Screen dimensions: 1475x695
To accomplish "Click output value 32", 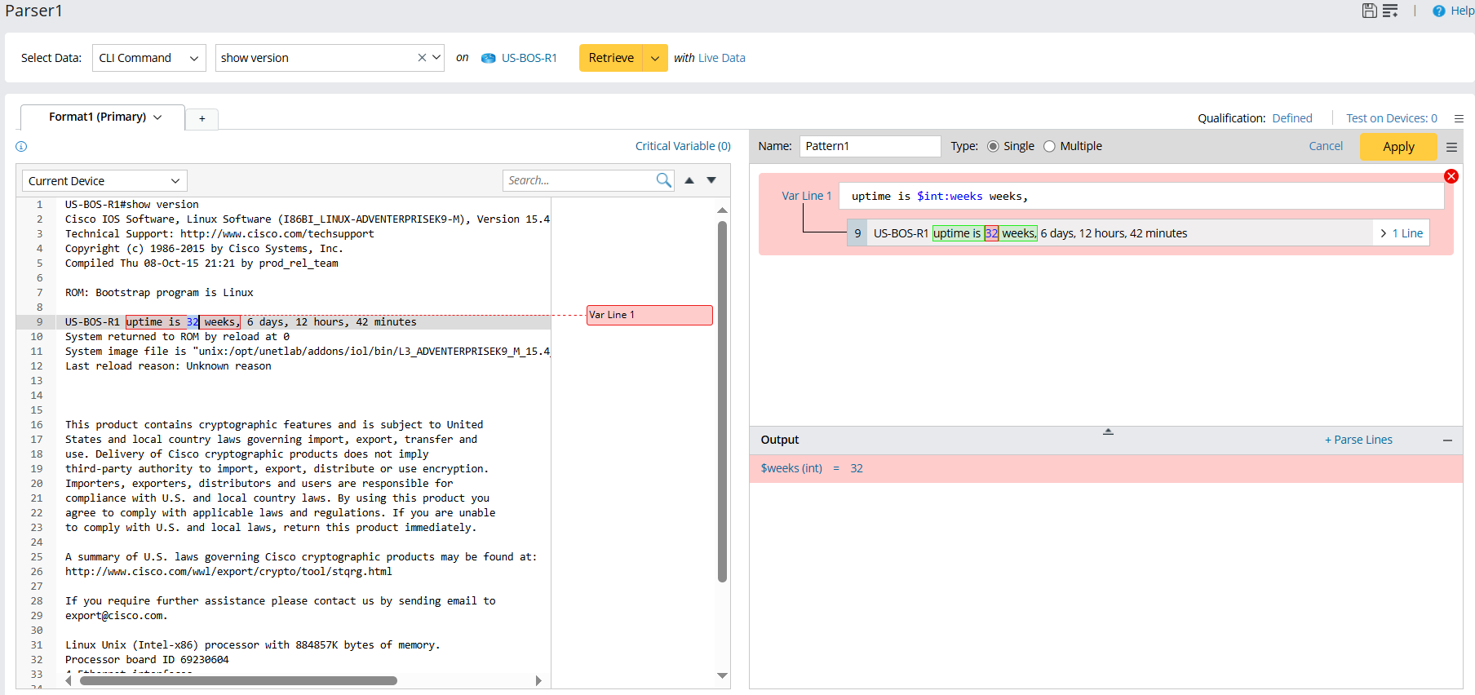I will click(x=857, y=468).
